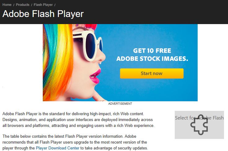
Task: Click the paragraph starting 'The table below contains'
Action: coord(75,142)
